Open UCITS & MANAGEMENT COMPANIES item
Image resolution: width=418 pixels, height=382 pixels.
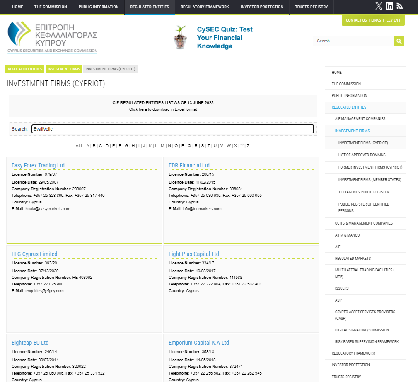365,223
